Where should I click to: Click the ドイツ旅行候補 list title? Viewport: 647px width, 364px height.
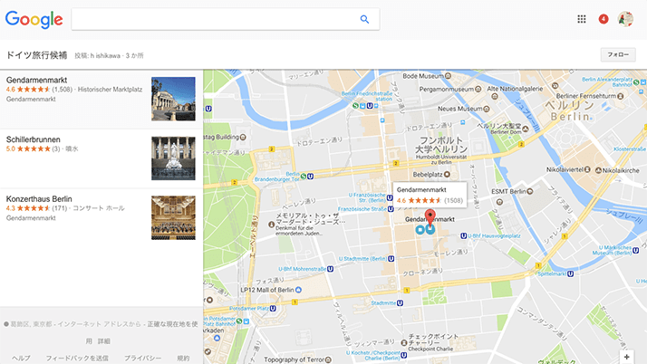click(37, 55)
